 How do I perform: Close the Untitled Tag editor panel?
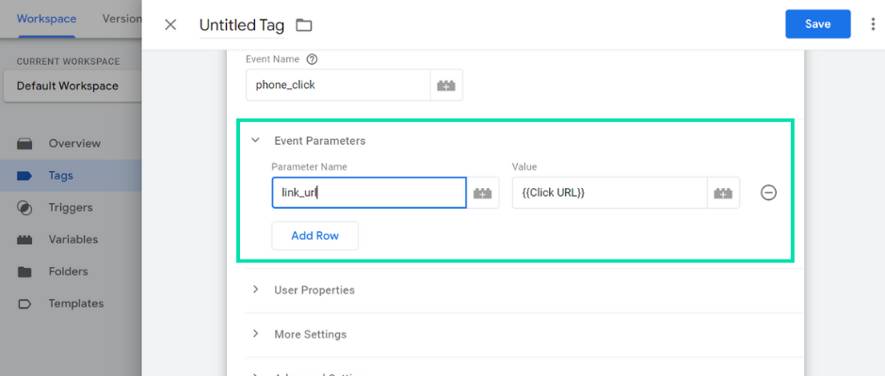pyautogui.click(x=169, y=24)
